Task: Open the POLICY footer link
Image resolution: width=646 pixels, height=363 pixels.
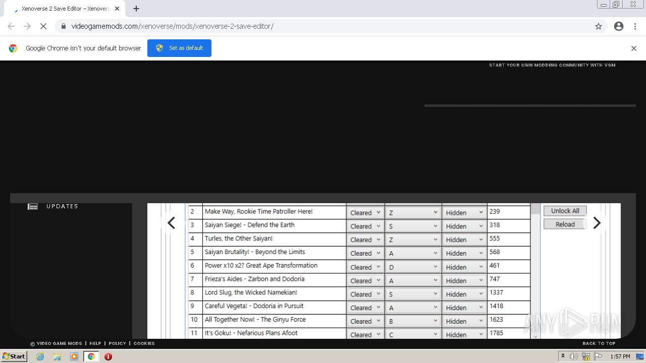Action: (117, 343)
